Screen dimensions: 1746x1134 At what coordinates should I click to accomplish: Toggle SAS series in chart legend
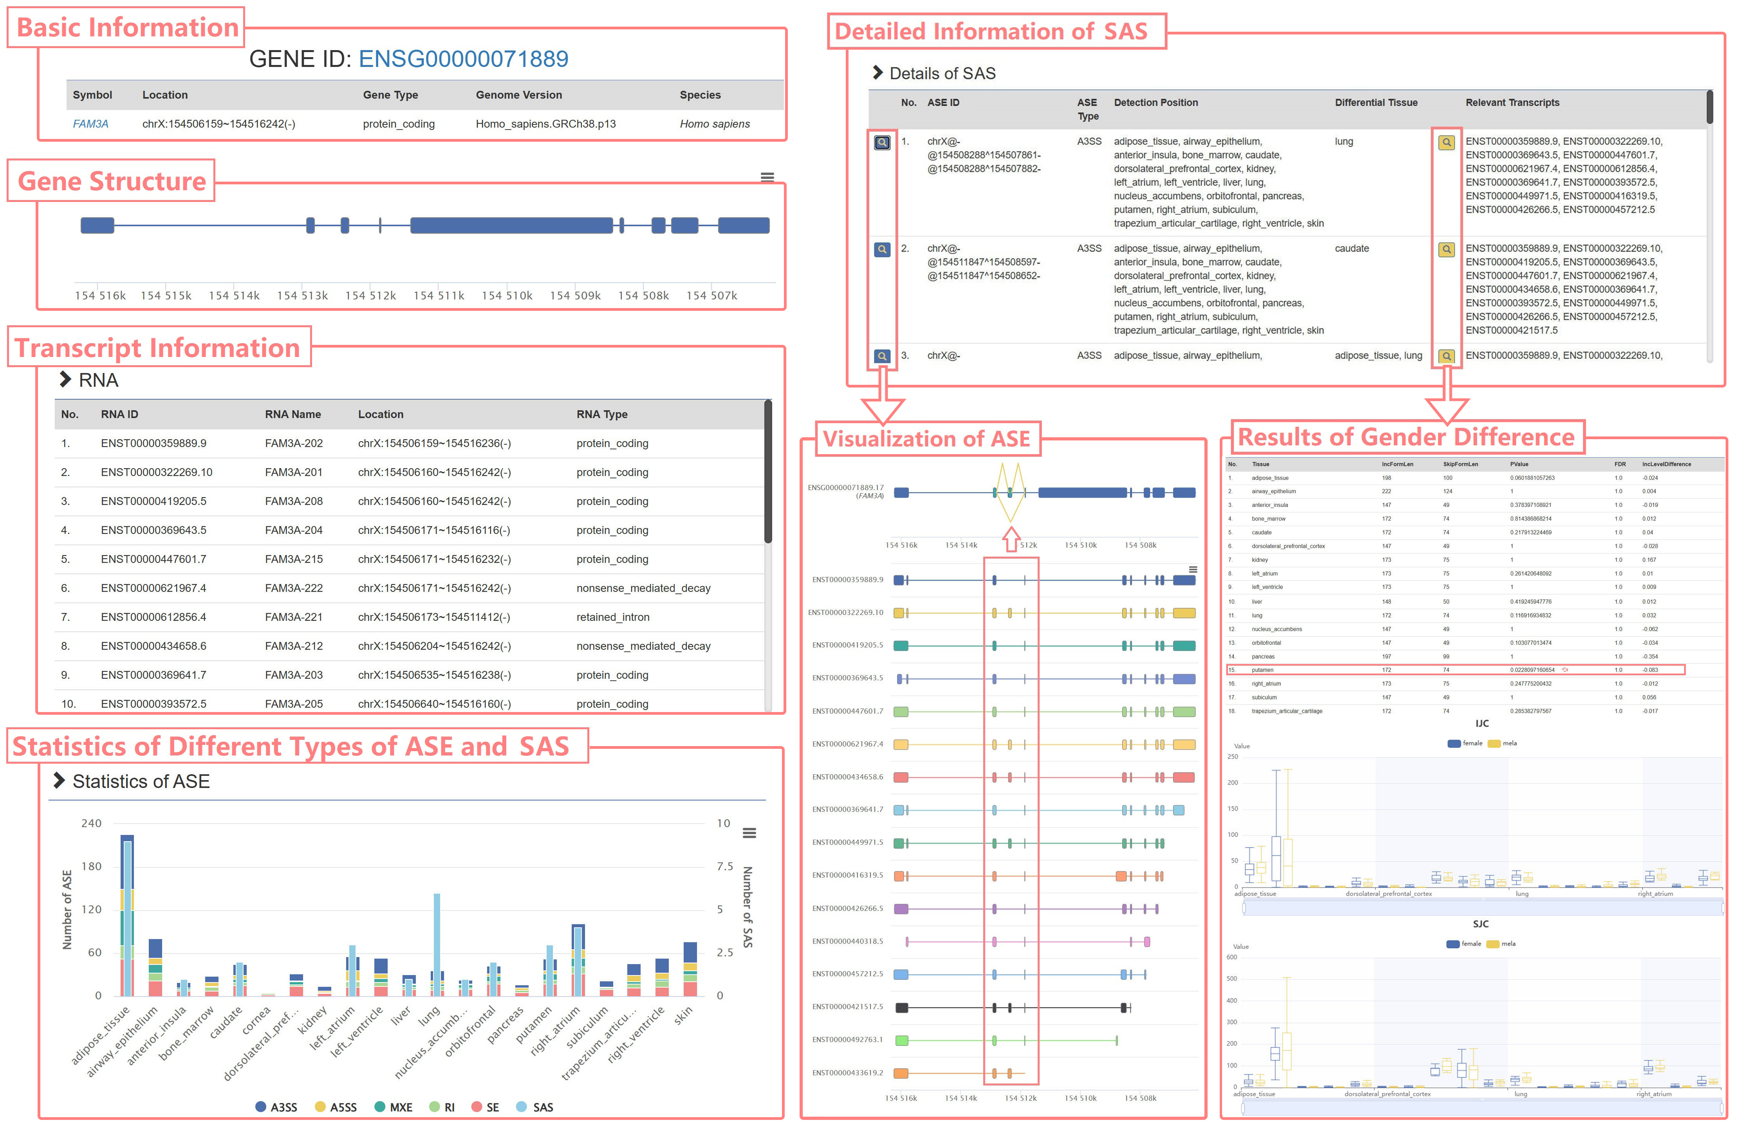(535, 1107)
